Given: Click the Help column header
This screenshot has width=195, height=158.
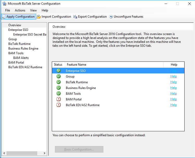Looking at the screenshot, I should (174, 65).
